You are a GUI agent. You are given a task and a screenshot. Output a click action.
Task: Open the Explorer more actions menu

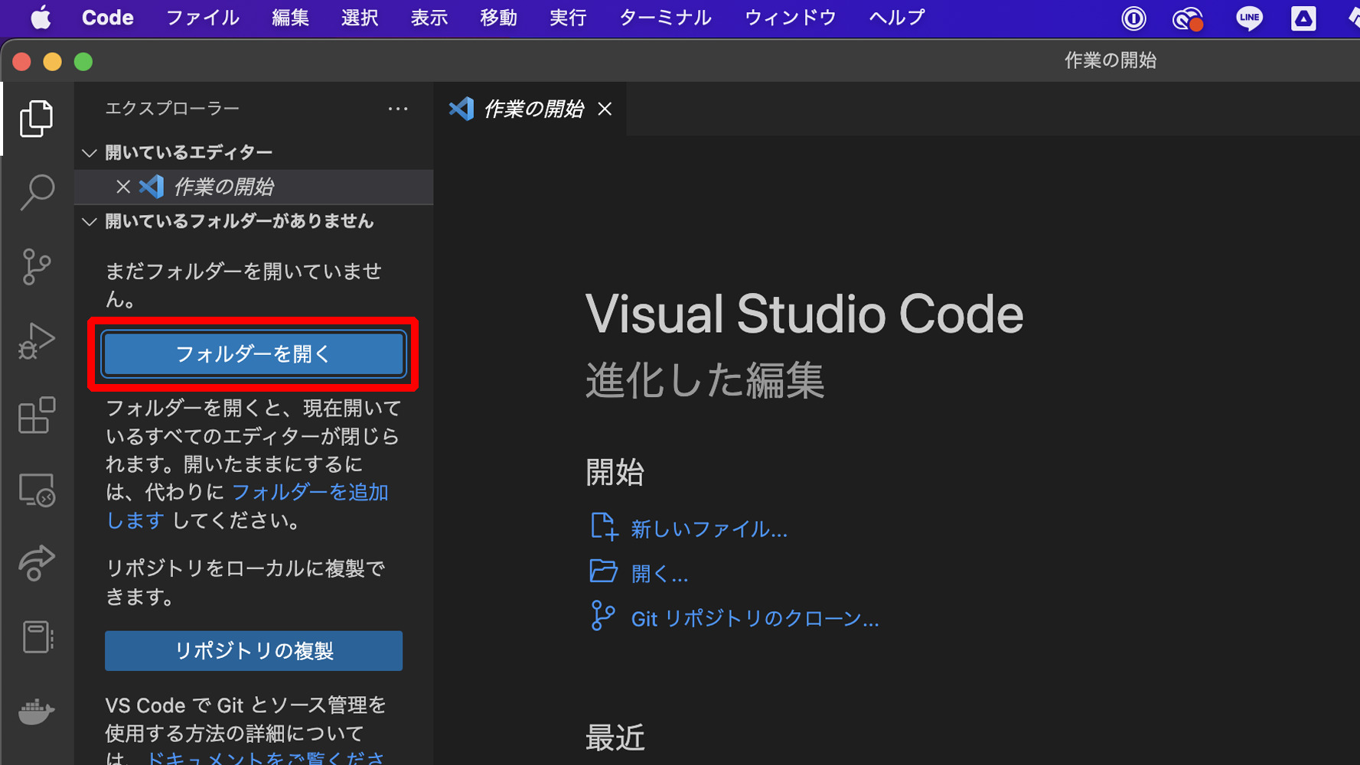(398, 109)
